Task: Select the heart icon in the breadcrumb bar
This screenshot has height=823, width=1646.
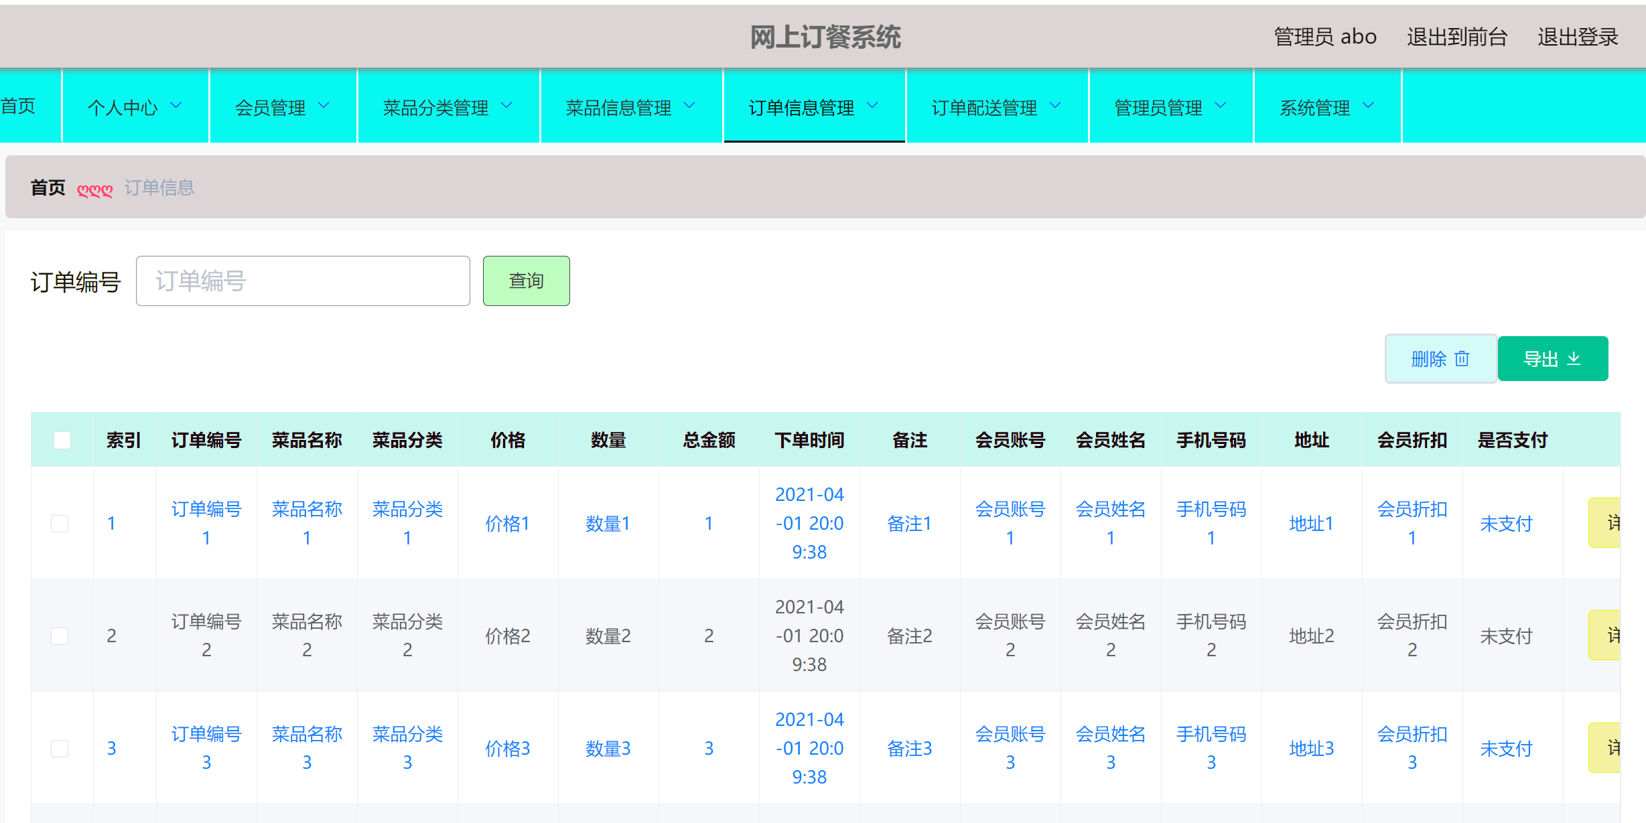Action: click(94, 190)
